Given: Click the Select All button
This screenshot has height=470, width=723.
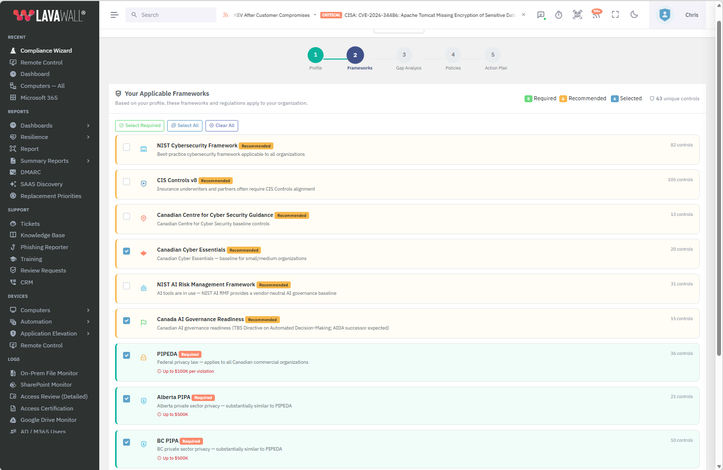Looking at the screenshot, I should tap(185, 126).
